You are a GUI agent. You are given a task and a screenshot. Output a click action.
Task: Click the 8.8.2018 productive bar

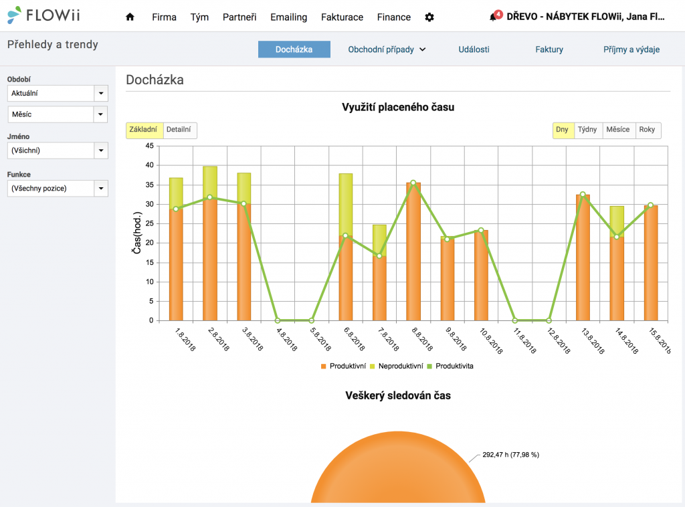coord(413,251)
